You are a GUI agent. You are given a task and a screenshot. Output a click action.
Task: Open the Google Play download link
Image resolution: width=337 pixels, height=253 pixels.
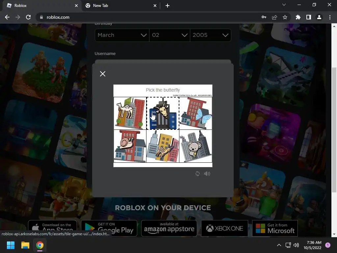click(x=109, y=228)
